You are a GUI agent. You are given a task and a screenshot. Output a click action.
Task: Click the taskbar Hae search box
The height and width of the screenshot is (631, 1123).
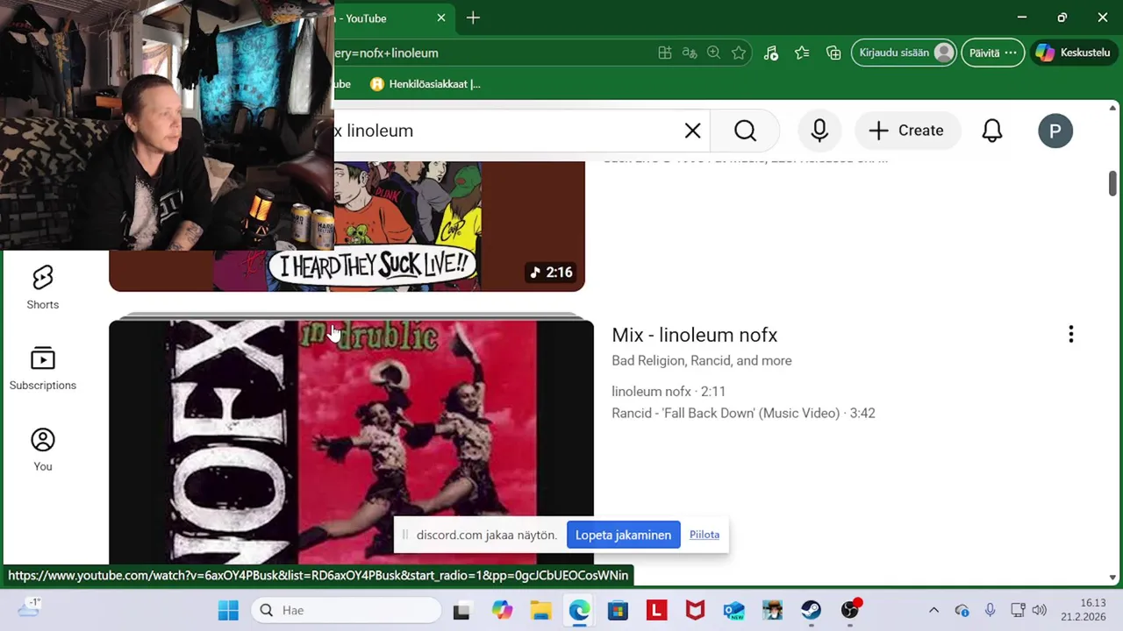pos(346,610)
